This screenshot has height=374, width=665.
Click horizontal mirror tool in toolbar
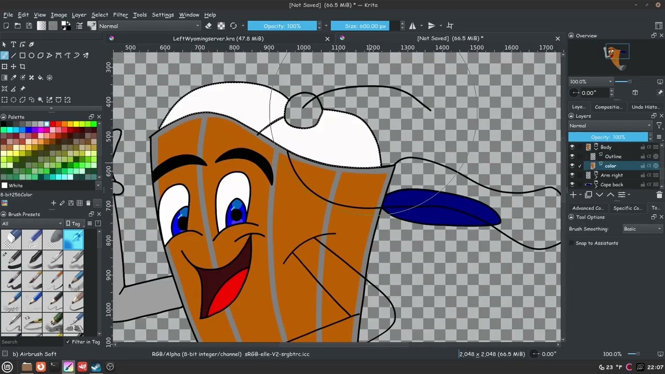(x=413, y=26)
